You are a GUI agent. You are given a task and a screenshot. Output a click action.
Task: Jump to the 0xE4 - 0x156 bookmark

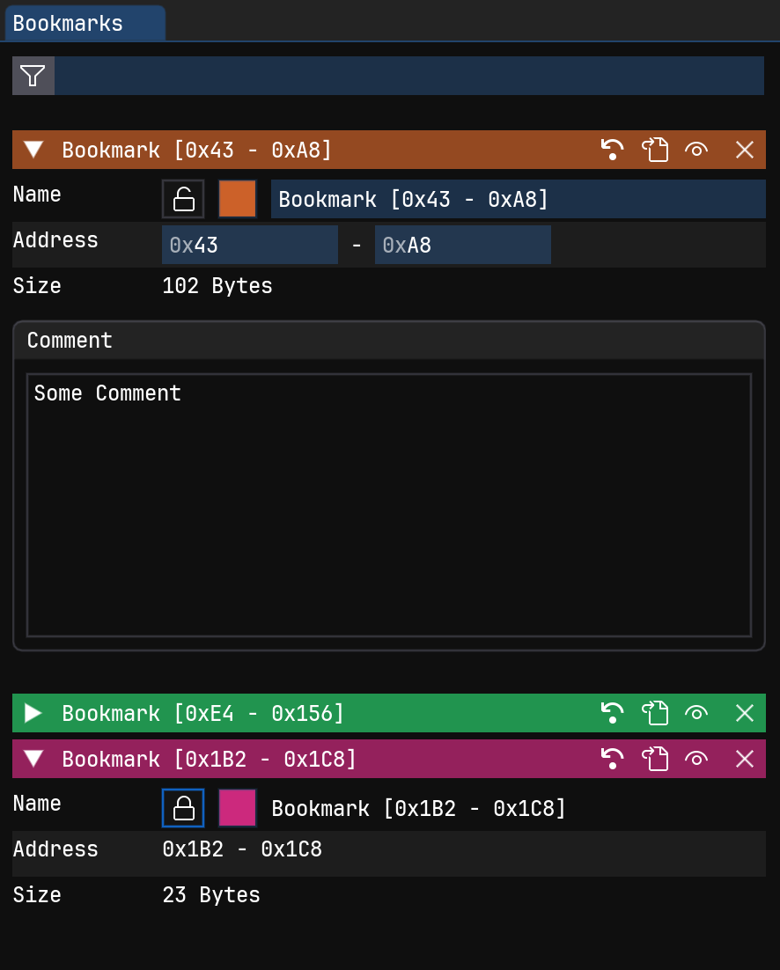612,713
